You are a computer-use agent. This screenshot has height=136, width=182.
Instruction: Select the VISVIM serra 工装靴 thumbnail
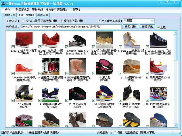coord(158,40)
